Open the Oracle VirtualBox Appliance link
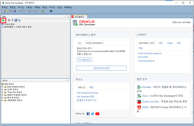 pyautogui.click(x=150, y=53)
